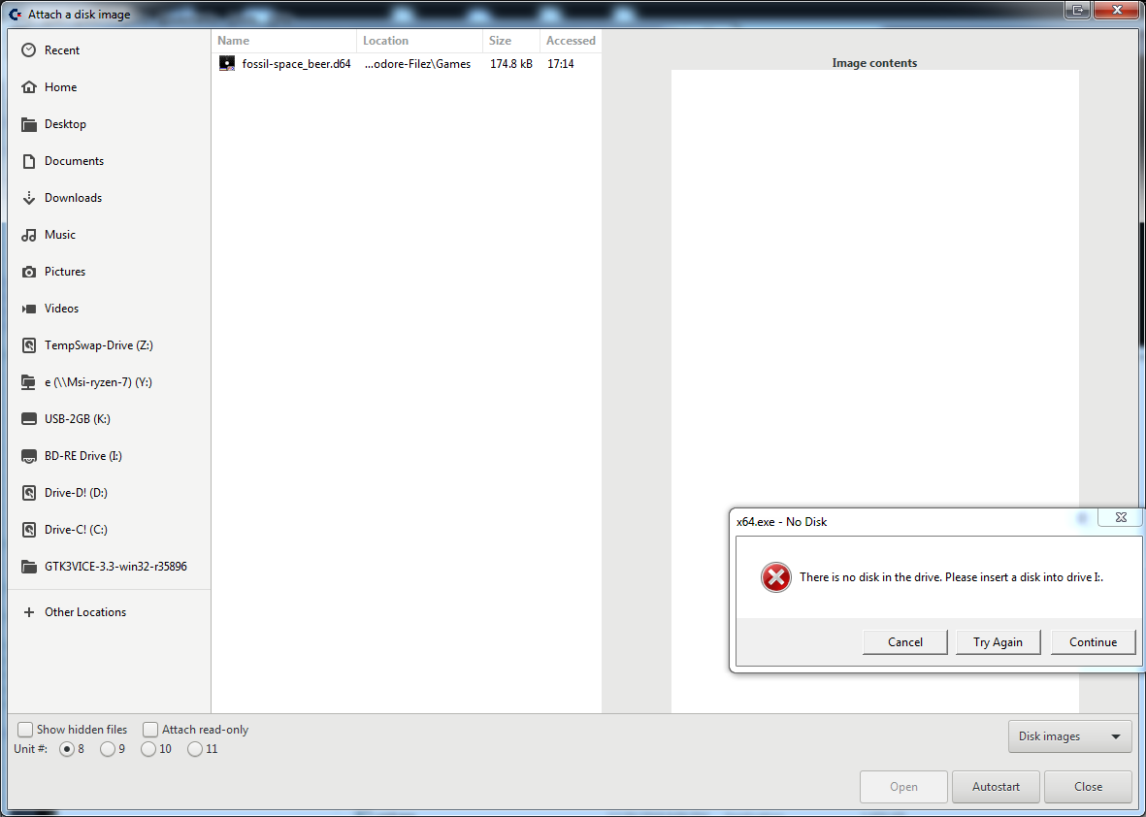Select unit number 9 radio button
This screenshot has height=817, width=1146.
[x=108, y=749]
